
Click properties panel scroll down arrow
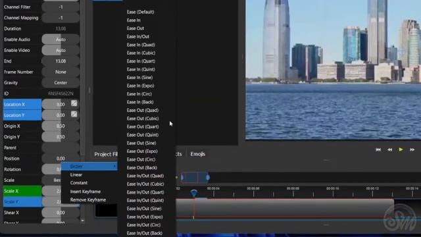(x=82, y=221)
